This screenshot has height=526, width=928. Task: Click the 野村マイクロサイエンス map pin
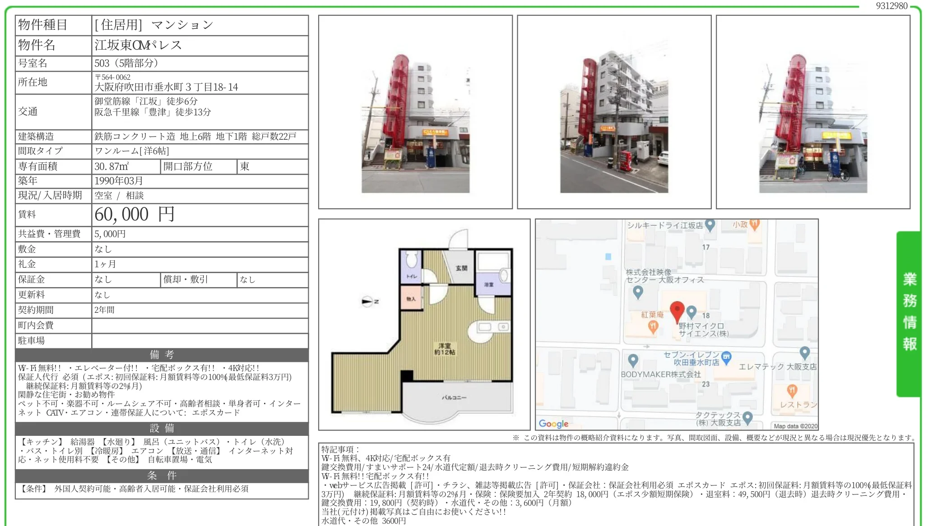pyautogui.click(x=691, y=311)
